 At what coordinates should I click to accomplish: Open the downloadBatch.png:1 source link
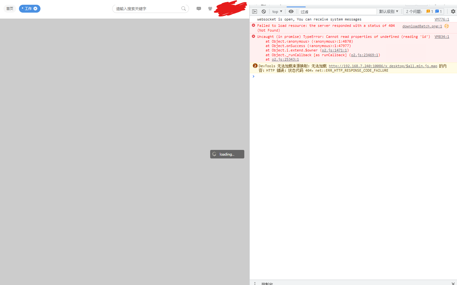point(422,26)
